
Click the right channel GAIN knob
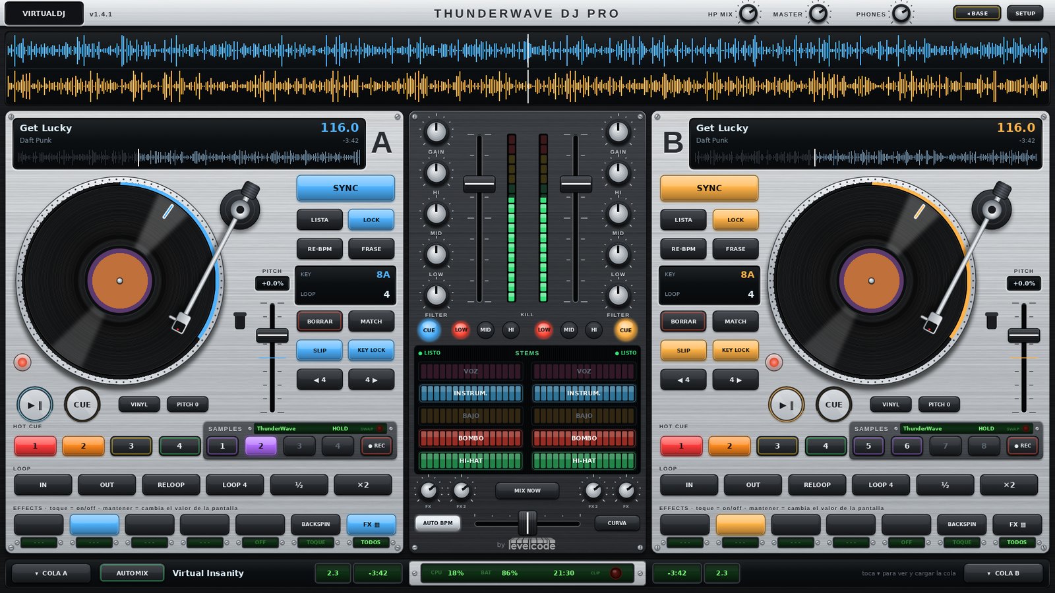(618, 132)
